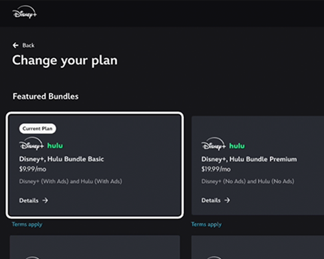This screenshot has height=259, width=324.
Task: Click the Back arrow icon
Action: click(x=16, y=45)
